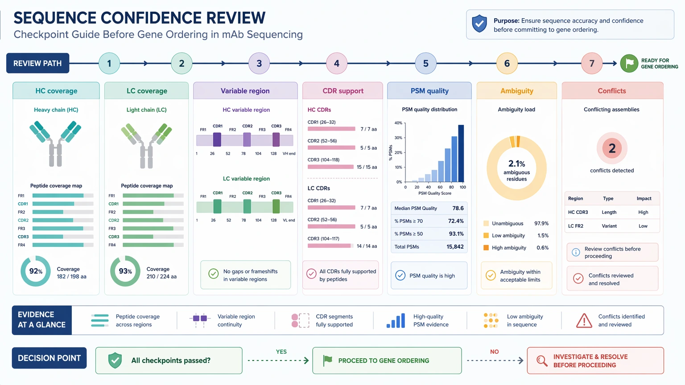685x385 pixels.
Task: Click the Variable region continuity icon
Action: click(x=199, y=319)
